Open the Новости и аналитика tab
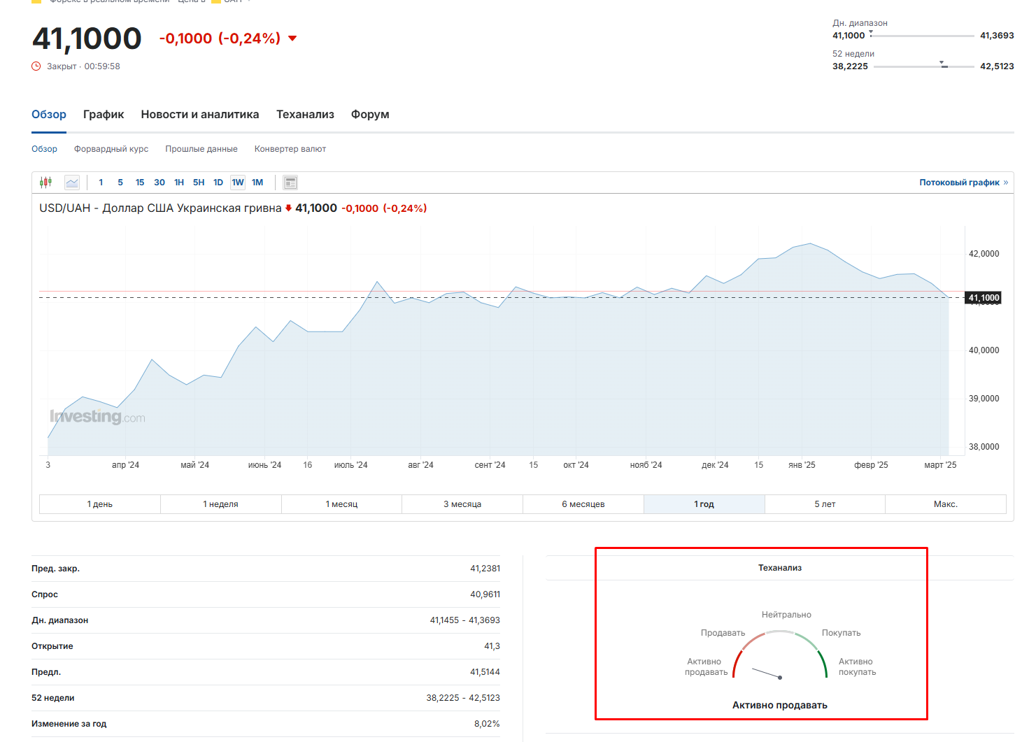 click(200, 115)
